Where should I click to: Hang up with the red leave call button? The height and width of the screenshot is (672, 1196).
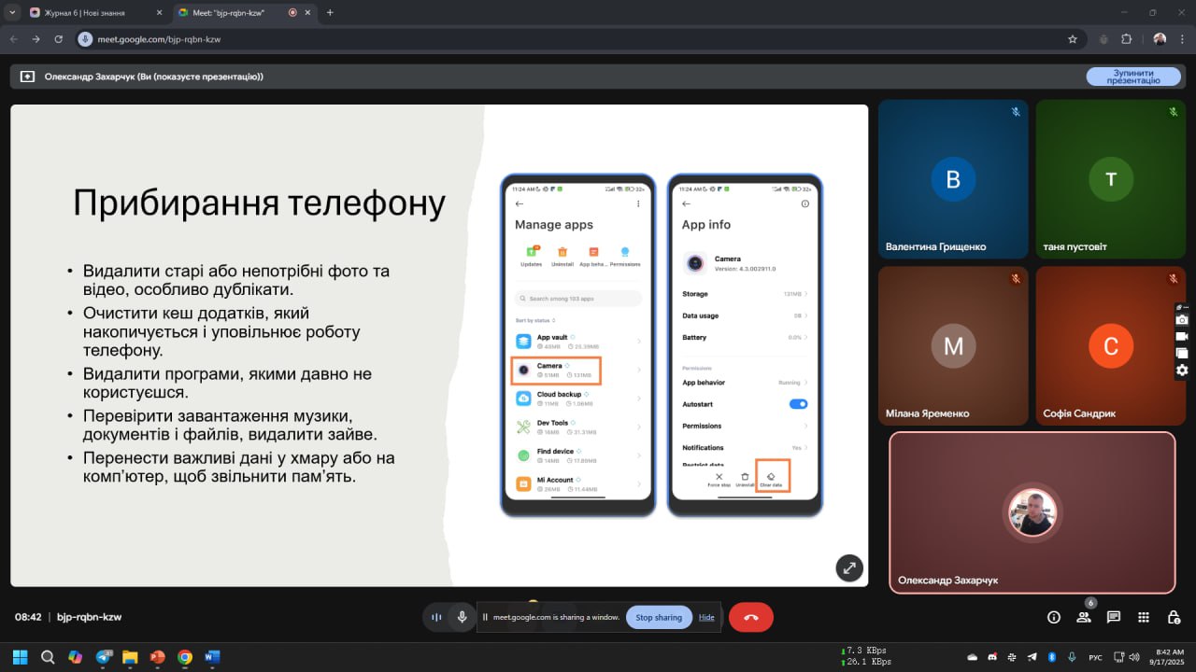coord(750,617)
